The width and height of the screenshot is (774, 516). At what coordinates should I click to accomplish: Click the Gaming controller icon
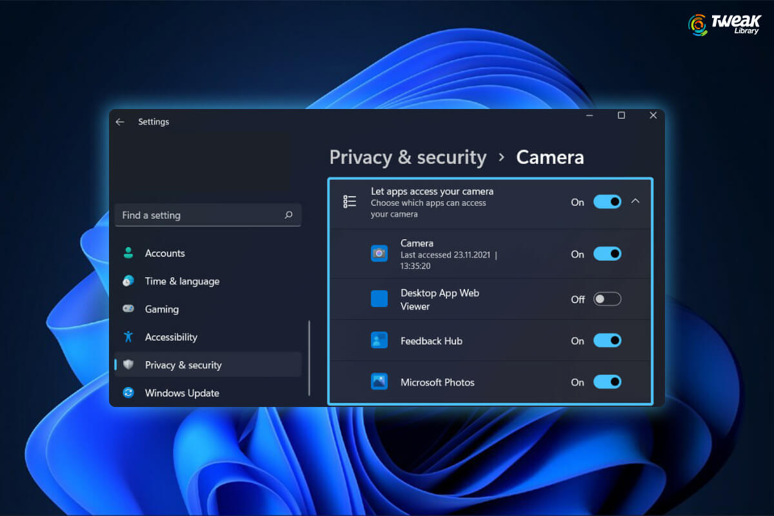click(130, 309)
